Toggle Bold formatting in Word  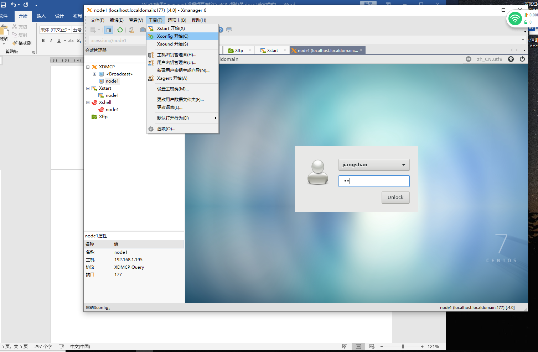43,41
